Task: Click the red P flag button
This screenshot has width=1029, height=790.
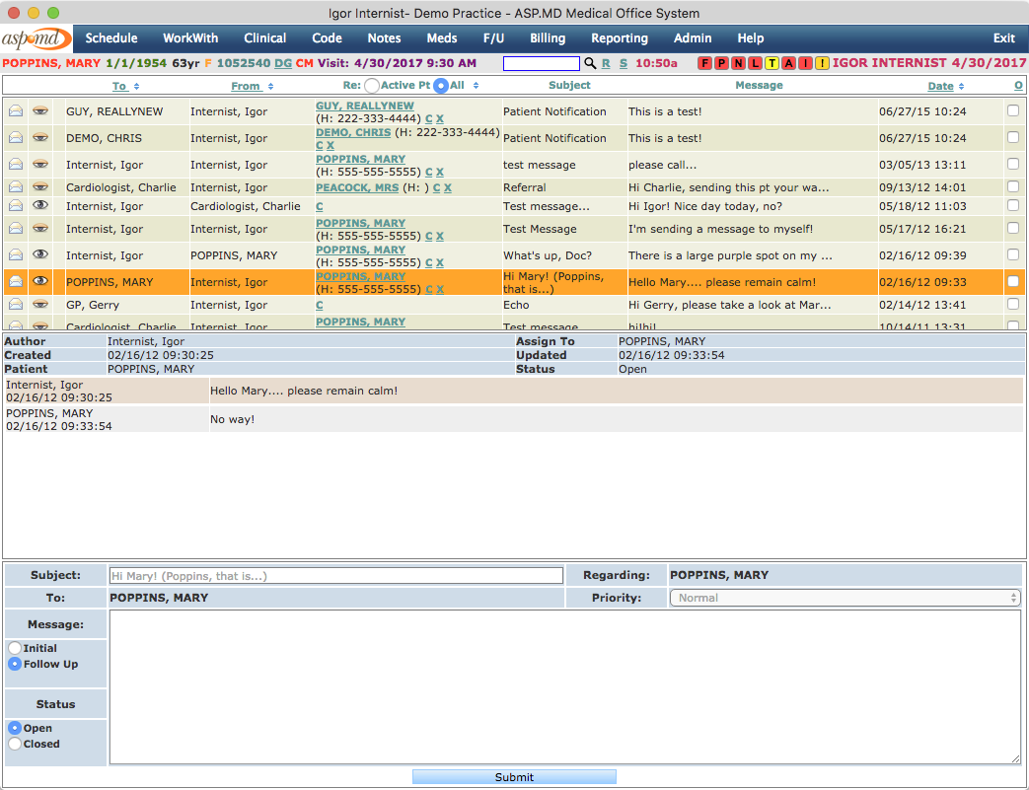Action: point(721,63)
